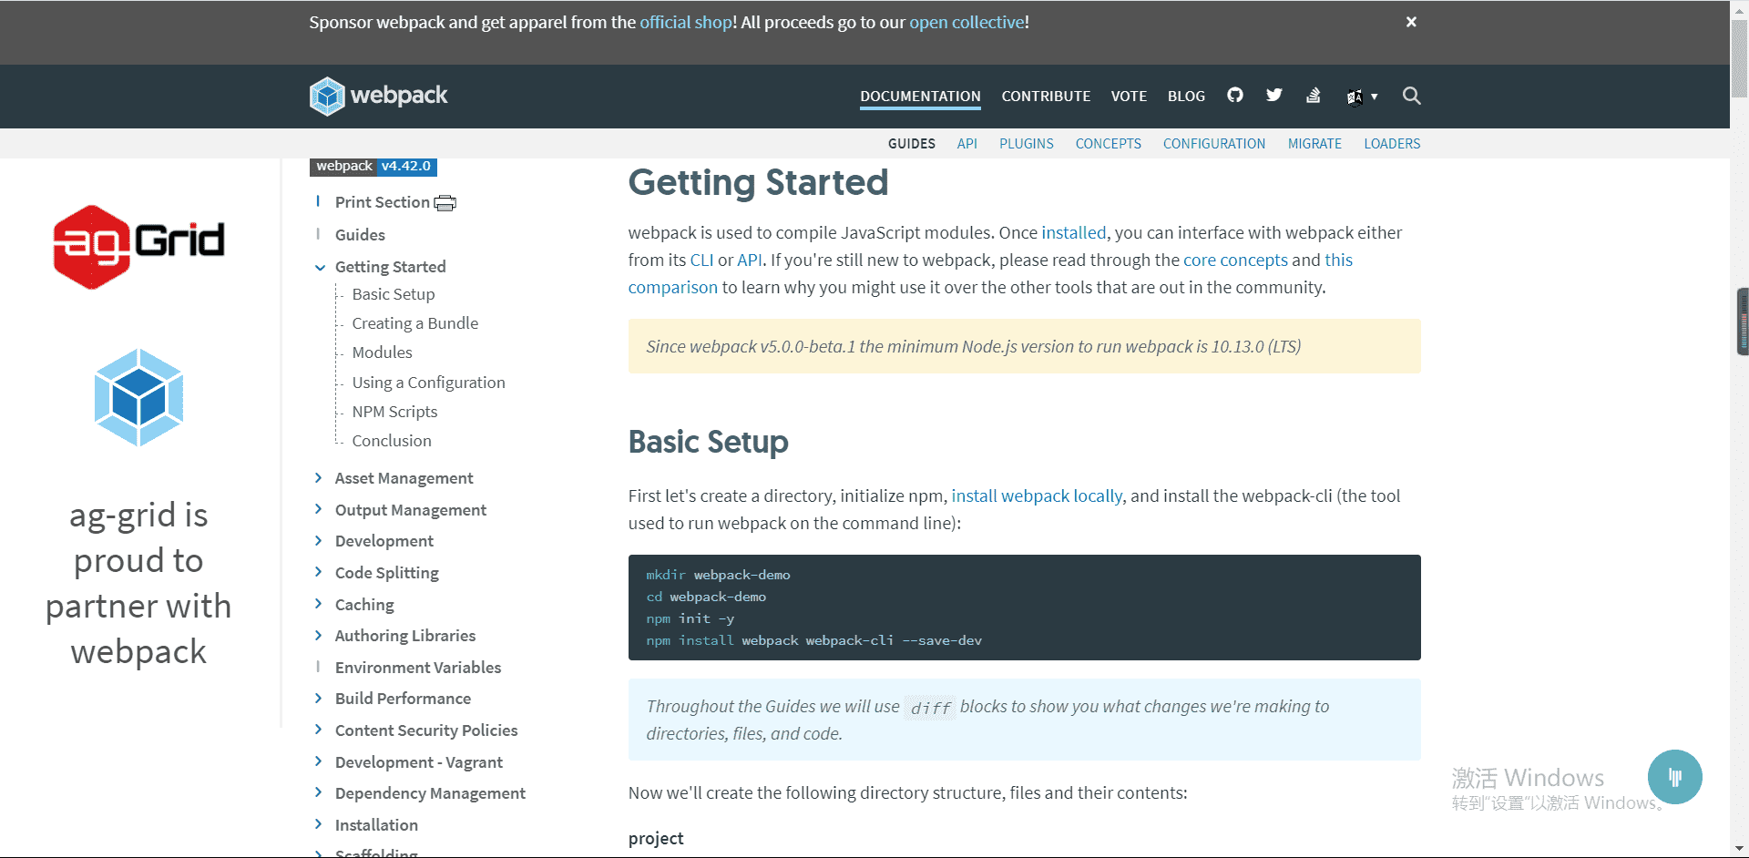Expand the Caching section chevron
The height and width of the screenshot is (858, 1749).
tap(318, 604)
